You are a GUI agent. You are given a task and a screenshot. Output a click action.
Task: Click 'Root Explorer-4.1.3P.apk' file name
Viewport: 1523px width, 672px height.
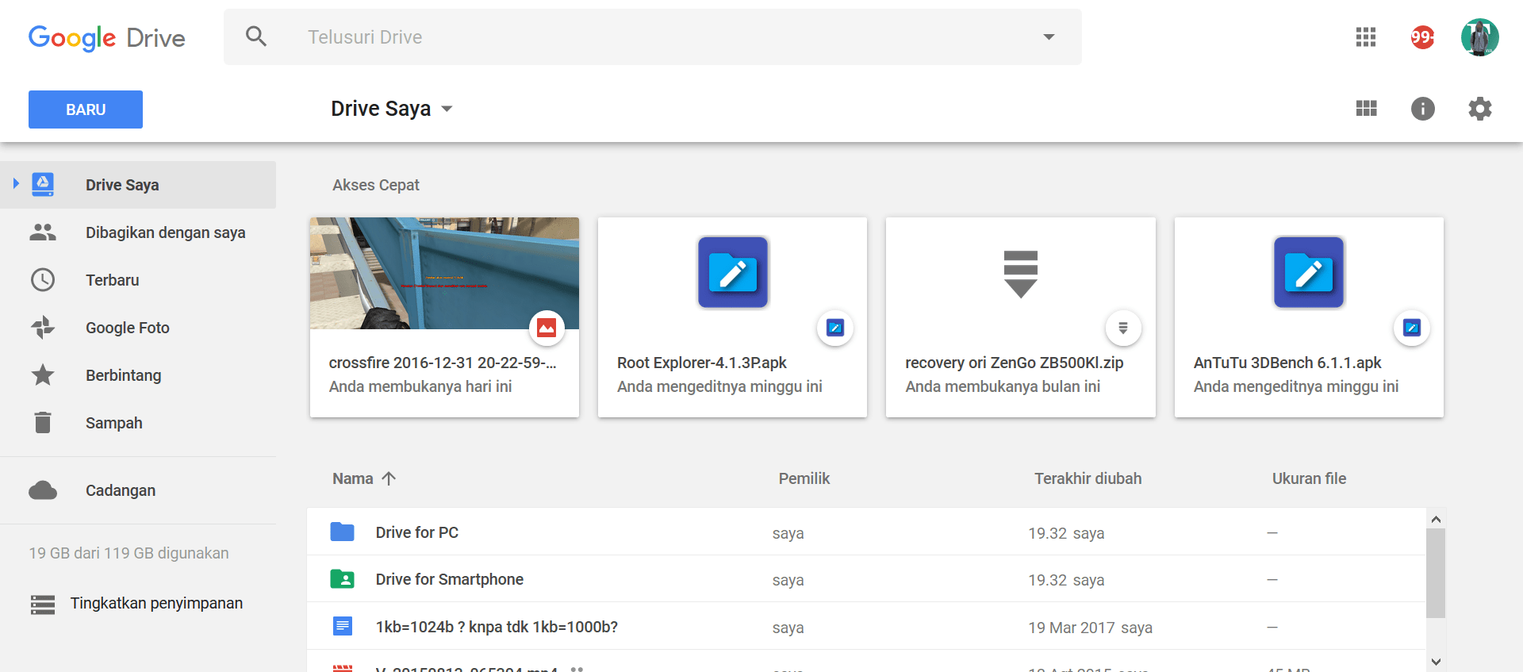702,363
